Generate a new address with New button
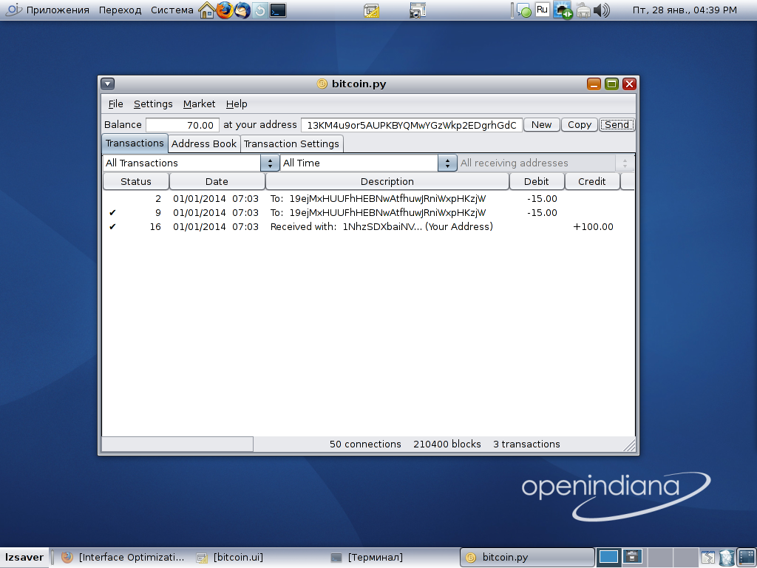 [541, 125]
